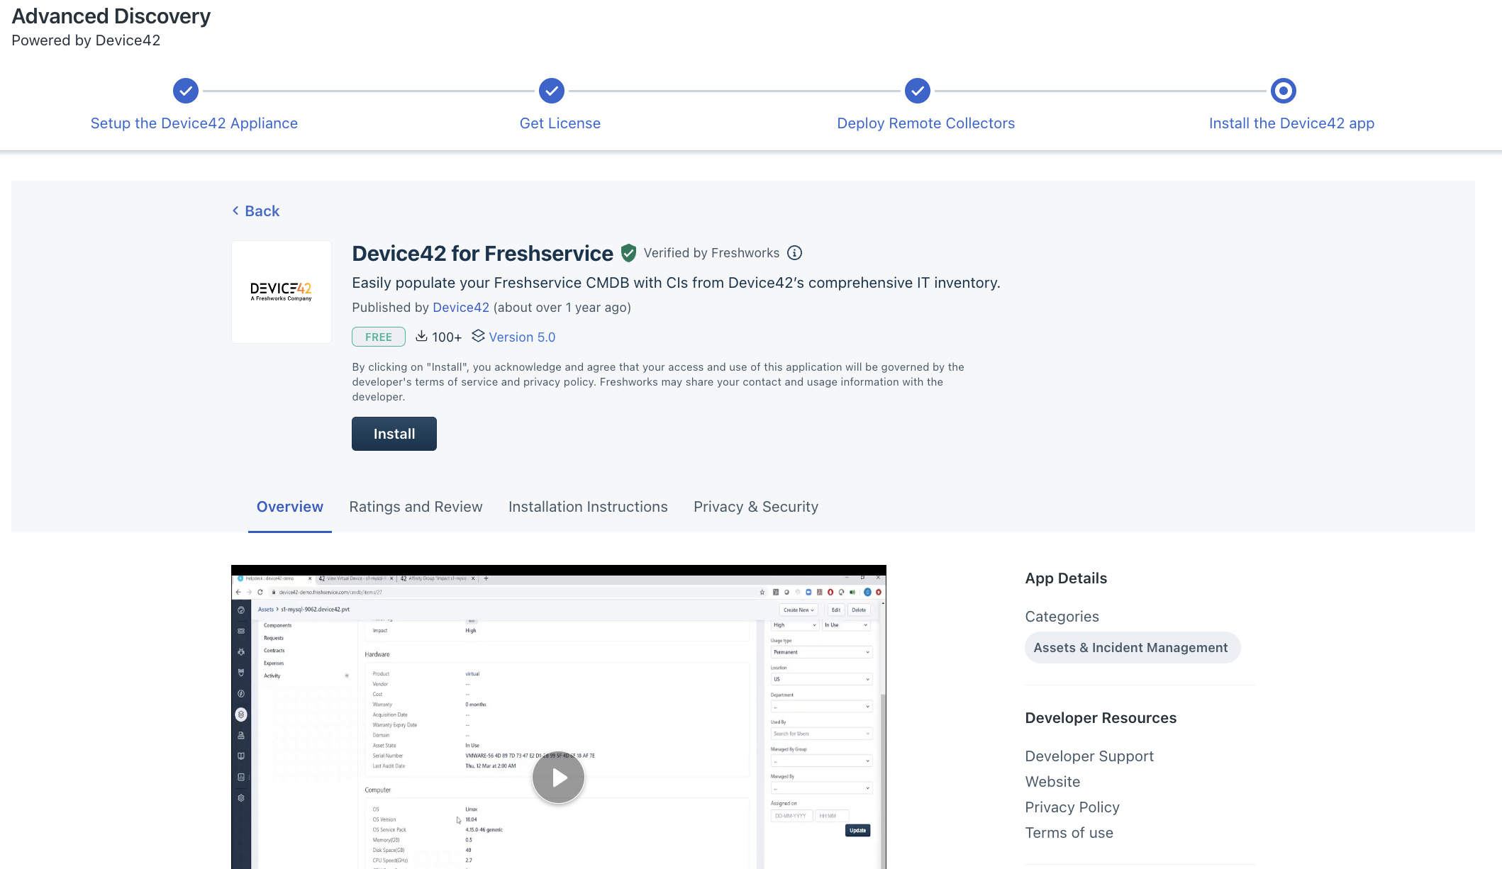Screen dimensions: 1502x869
Task: Select the Assets & Incident Management category
Action: (x=1131, y=648)
